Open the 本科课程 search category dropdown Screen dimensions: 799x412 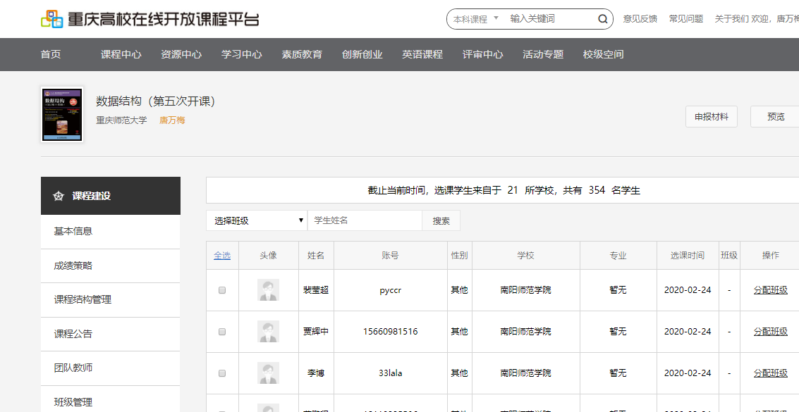[476, 19]
